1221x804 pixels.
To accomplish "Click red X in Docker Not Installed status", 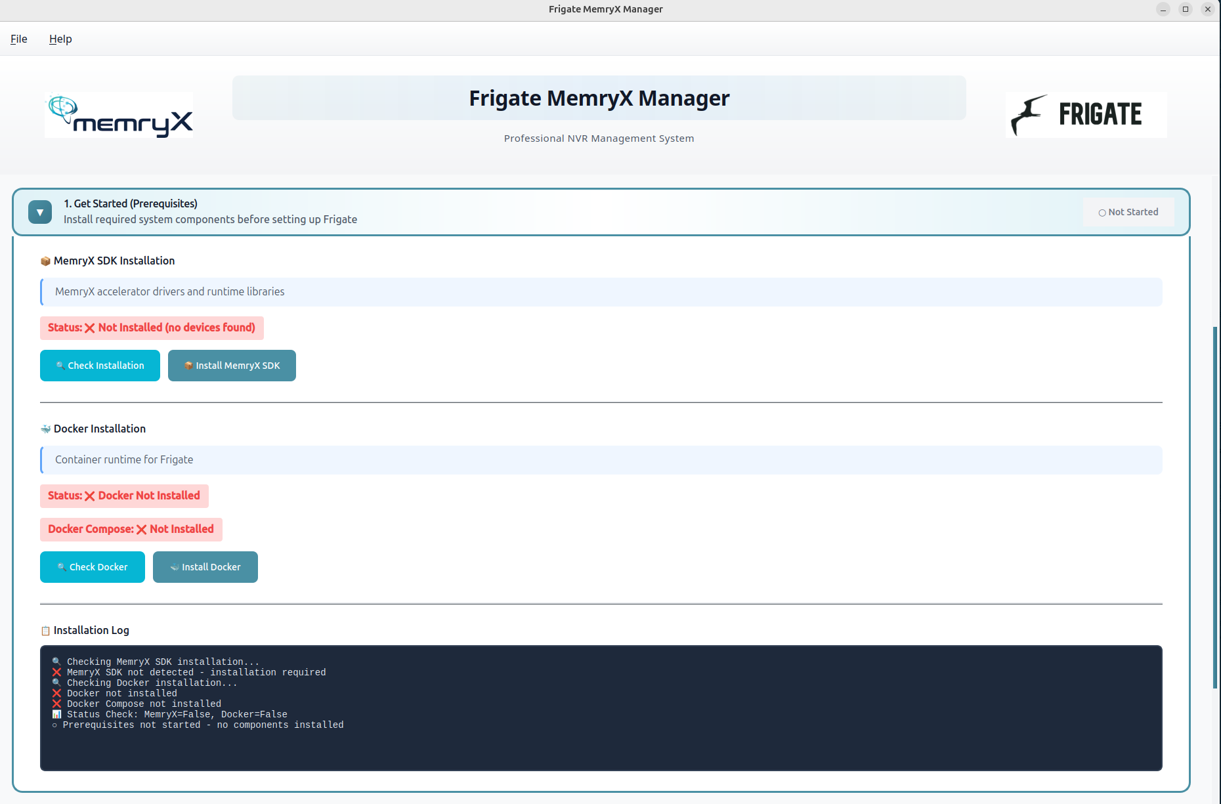I will (90, 496).
